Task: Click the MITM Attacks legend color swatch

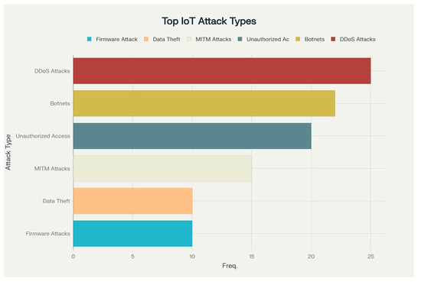Action: (189, 39)
